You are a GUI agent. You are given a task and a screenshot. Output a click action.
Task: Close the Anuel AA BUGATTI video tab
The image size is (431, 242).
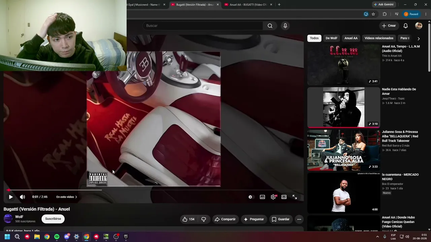coord(271,5)
